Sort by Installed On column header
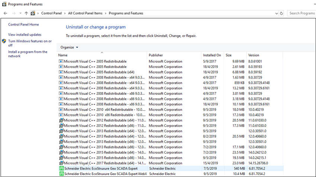 [213, 55]
